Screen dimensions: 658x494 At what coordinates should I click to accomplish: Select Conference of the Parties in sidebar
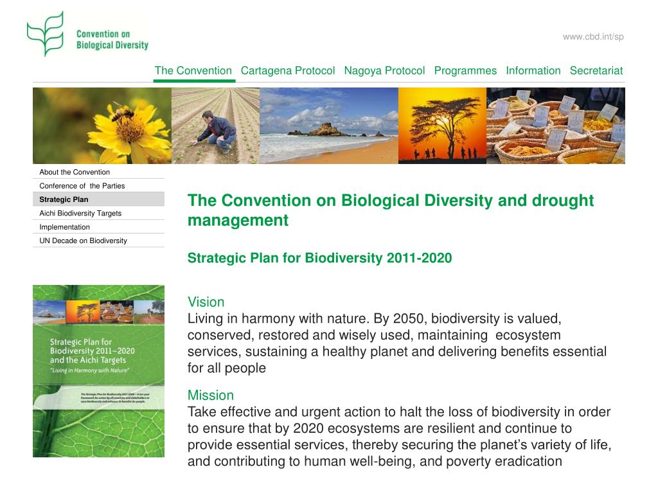click(x=98, y=186)
